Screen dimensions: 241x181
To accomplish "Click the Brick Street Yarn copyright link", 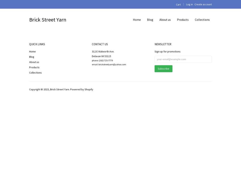I will 59,89.
